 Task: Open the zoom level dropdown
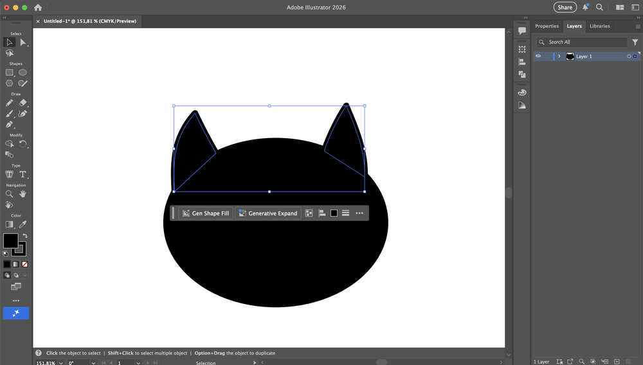point(61,363)
